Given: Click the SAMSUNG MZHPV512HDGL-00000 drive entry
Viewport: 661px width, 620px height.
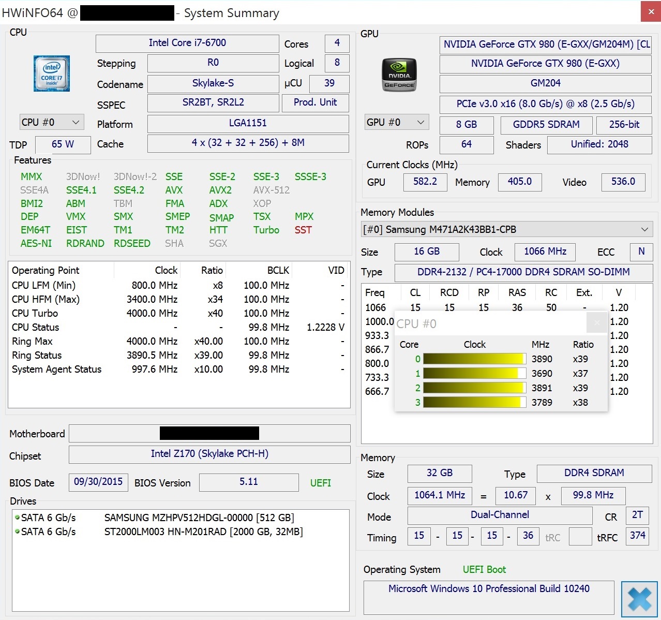Looking at the screenshot, I should 199,518.
